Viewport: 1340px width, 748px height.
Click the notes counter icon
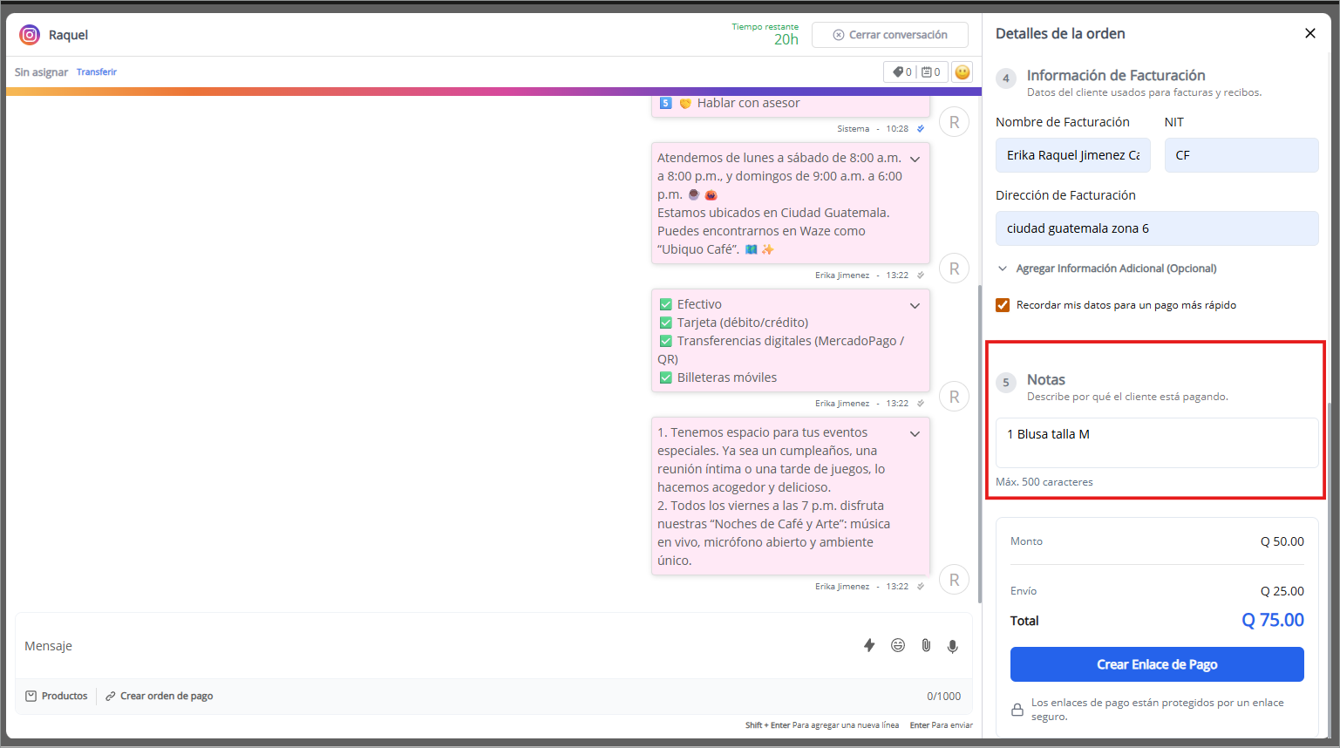[930, 72]
